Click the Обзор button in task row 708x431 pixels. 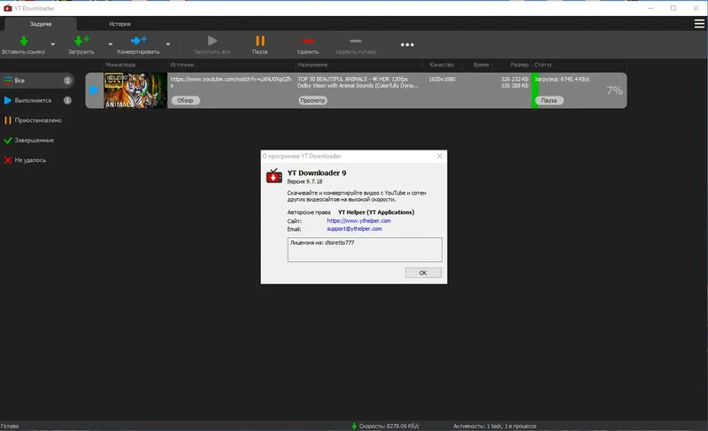(x=185, y=101)
